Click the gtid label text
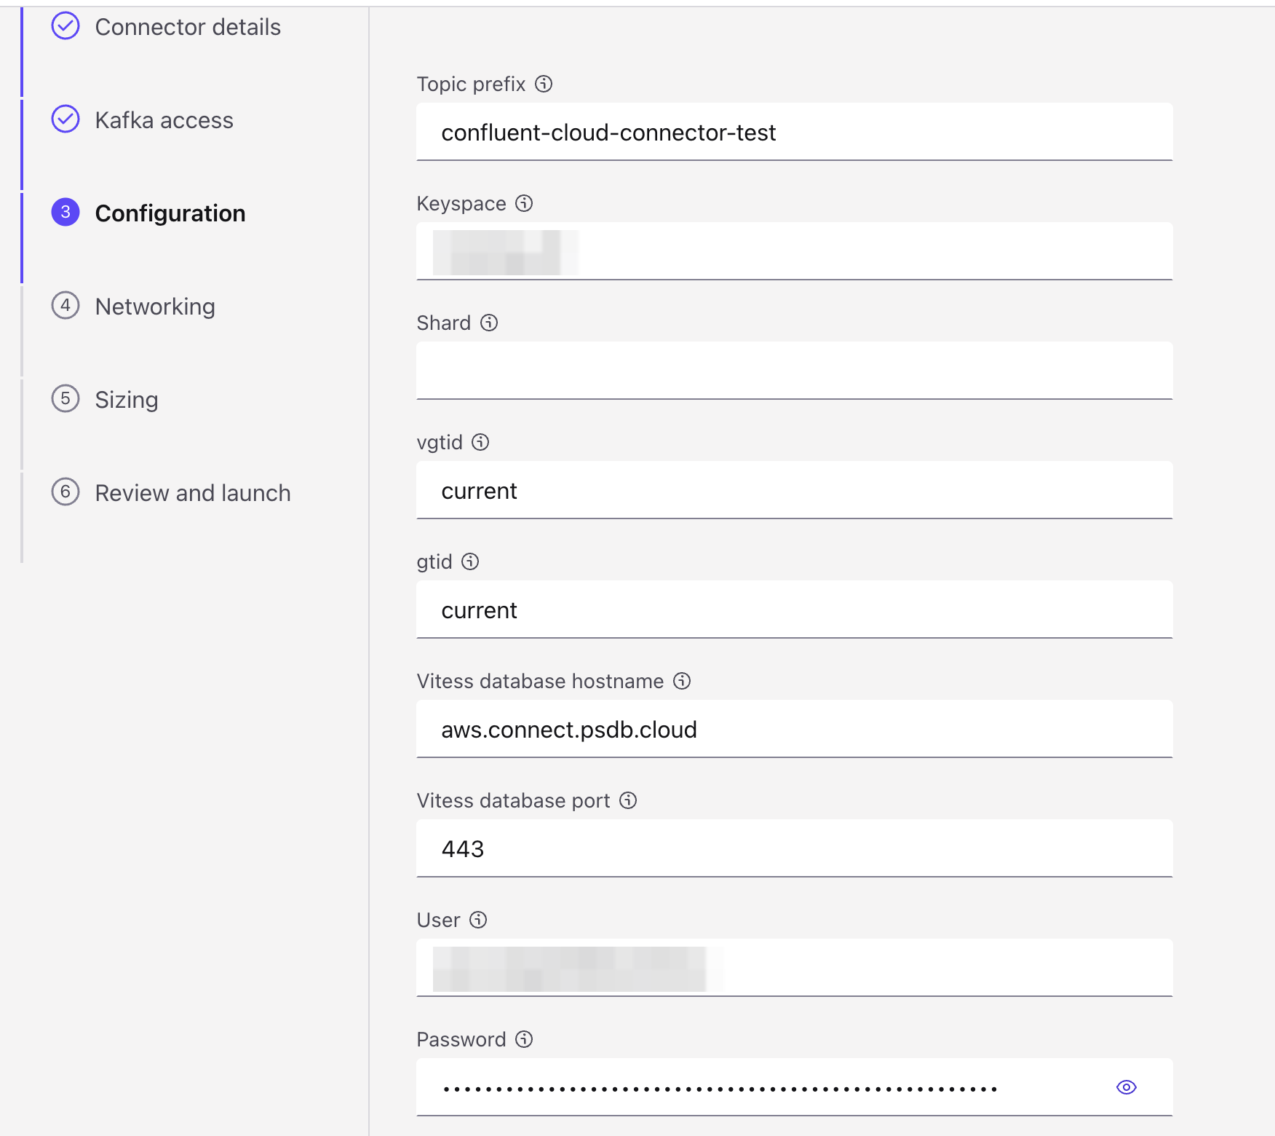 pos(434,561)
